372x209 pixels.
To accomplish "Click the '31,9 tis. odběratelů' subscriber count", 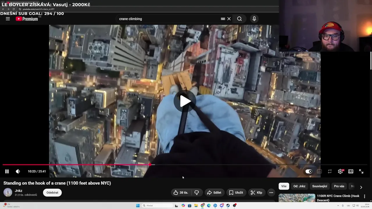I will (x=26, y=195).
